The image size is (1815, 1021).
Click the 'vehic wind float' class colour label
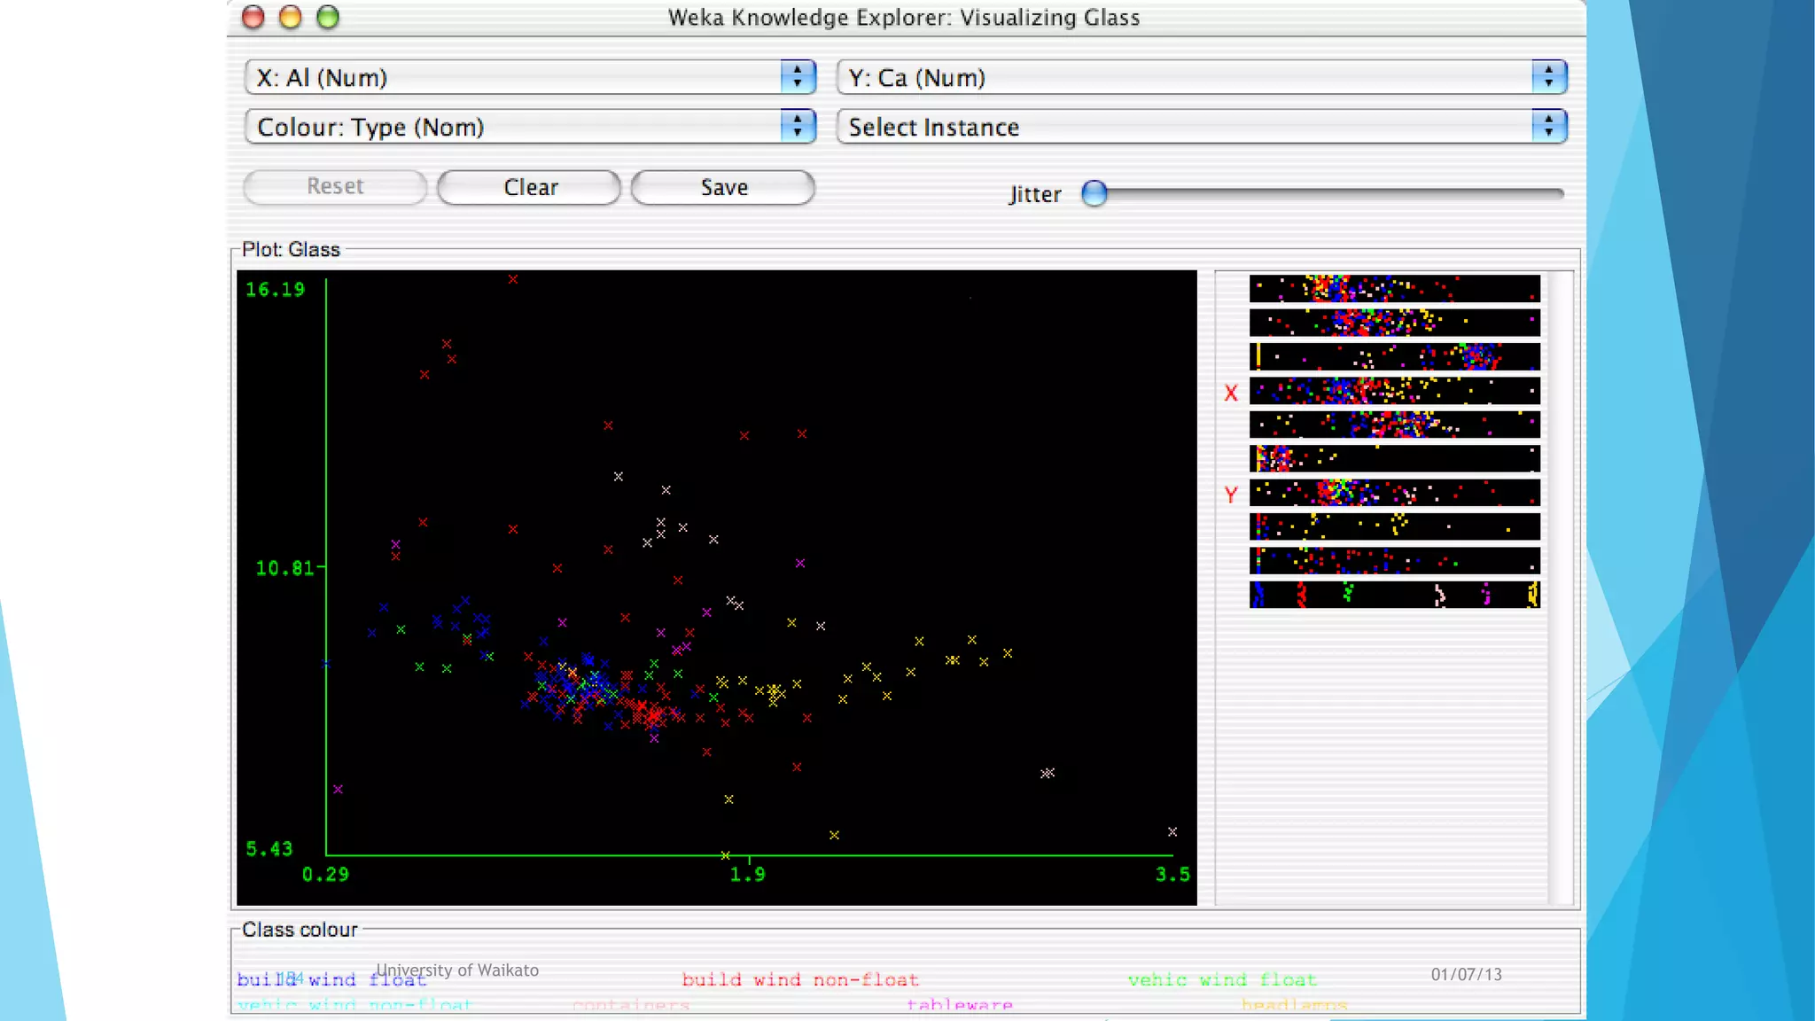coord(1222,979)
